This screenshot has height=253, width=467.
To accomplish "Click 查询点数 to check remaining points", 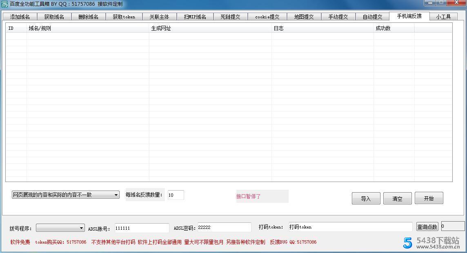I will [x=427, y=227].
